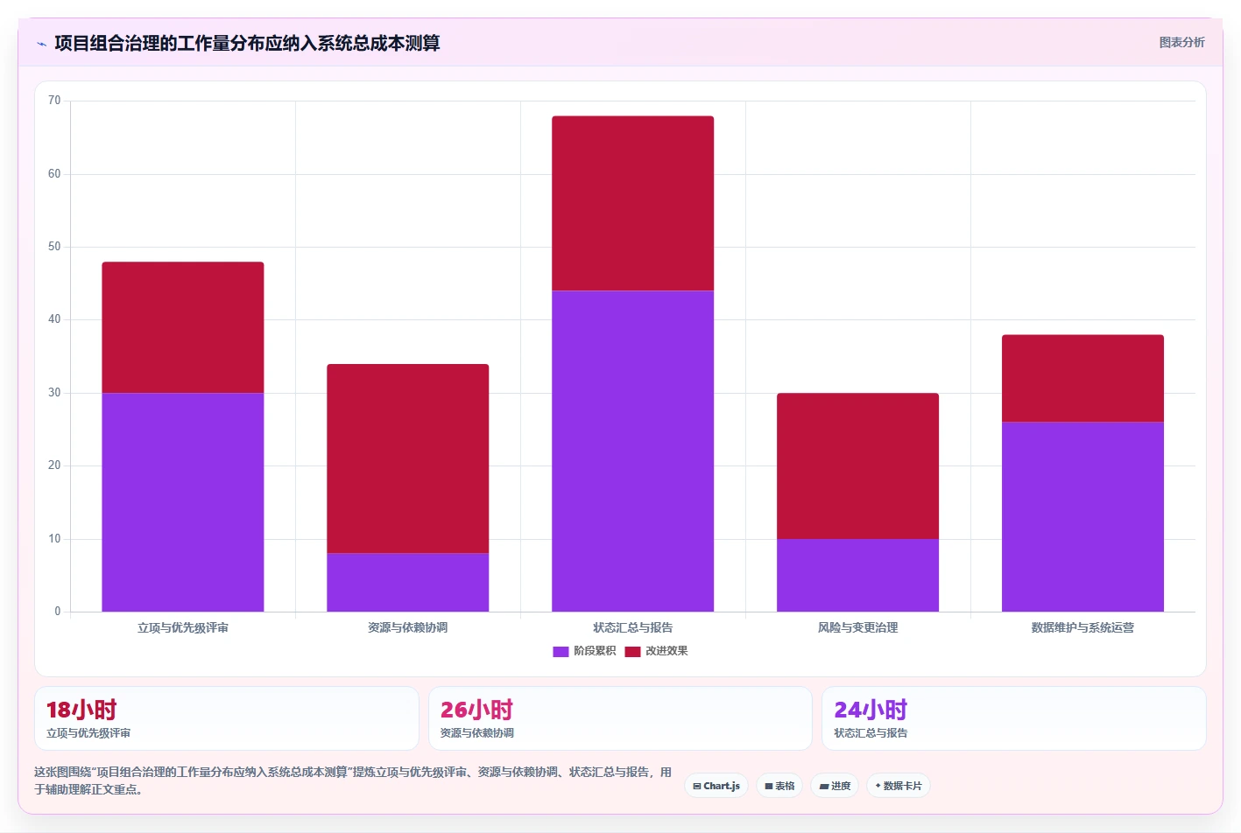Screen dimensions: 1241x833
Task: Click the red 改进效果 bar for 风险与变更治理
Action: [858, 465]
